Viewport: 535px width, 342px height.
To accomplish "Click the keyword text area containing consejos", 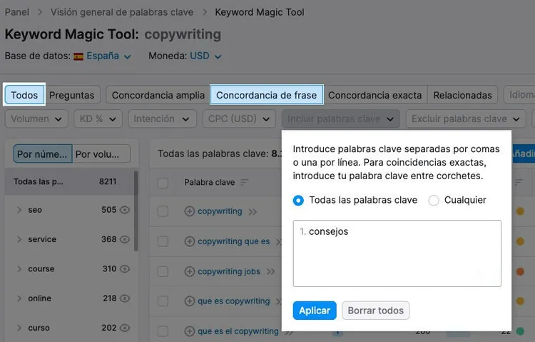I will pos(397,253).
